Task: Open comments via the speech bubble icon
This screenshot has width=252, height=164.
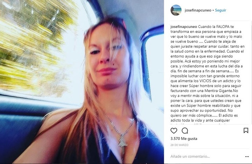Action: 185,131
